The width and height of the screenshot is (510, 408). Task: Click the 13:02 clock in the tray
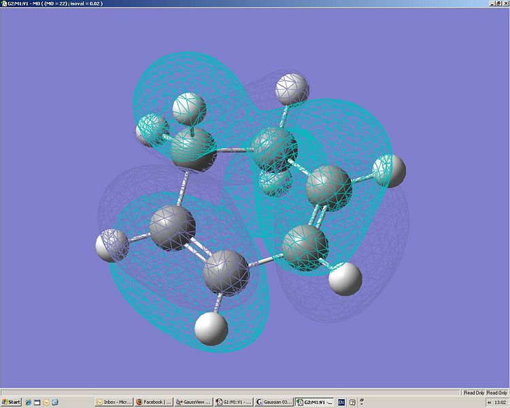[500, 403]
